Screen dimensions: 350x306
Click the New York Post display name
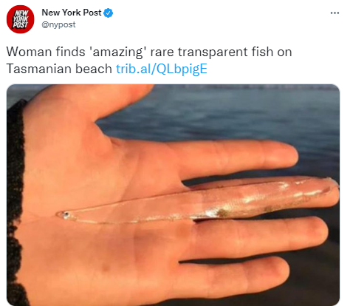click(x=72, y=13)
